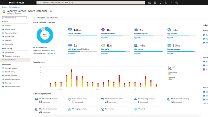The image size is (208, 117).
Task: Open notifications bell icon
Action: pyautogui.click(x=160, y=3)
